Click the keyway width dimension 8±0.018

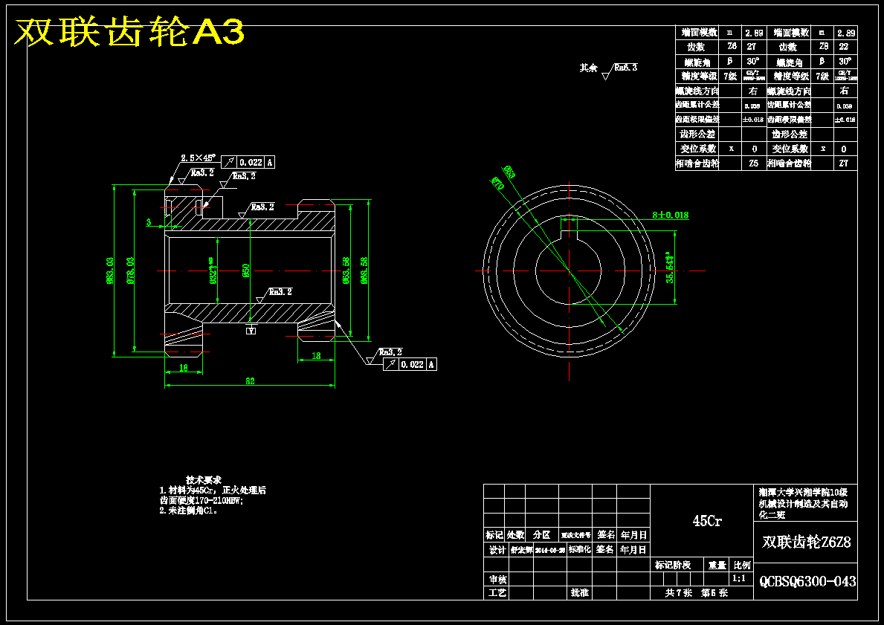tap(671, 215)
